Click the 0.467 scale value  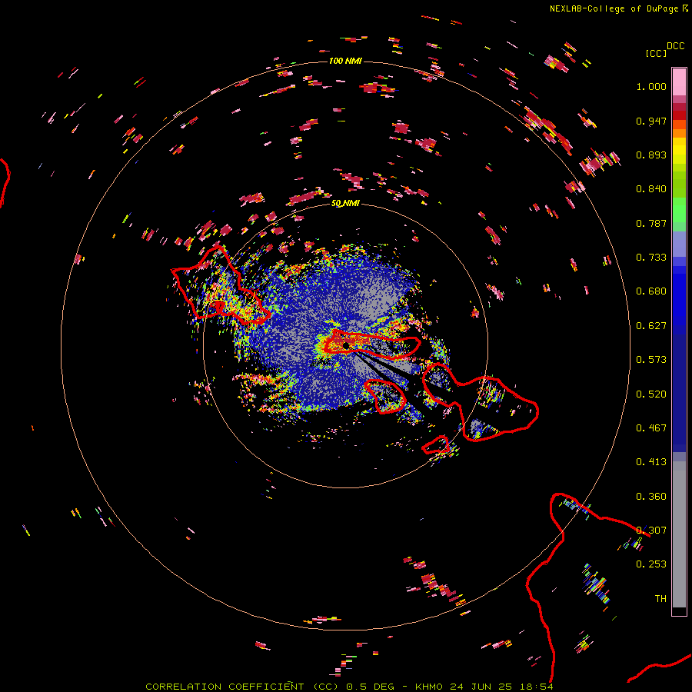coord(651,428)
